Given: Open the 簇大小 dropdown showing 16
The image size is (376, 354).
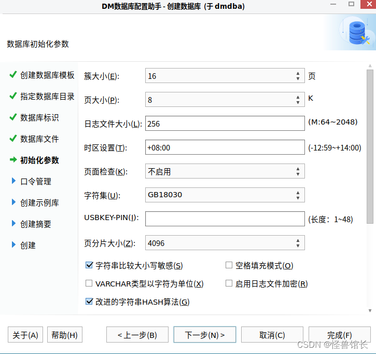Looking at the screenshot, I should click(225, 76).
